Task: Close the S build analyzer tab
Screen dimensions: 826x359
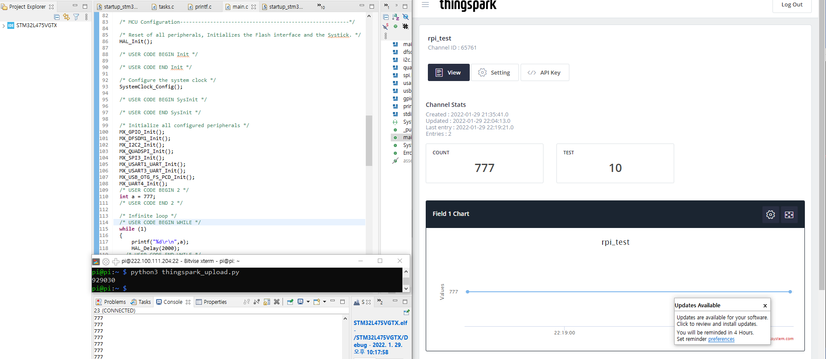Action: pos(368,303)
